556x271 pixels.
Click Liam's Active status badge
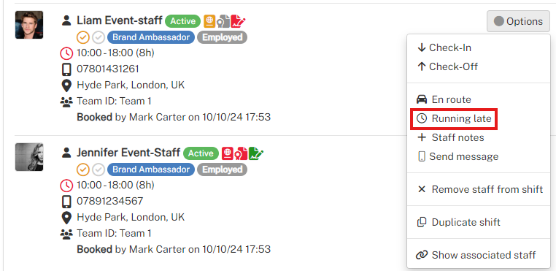pyautogui.click(x=183, y=21)
